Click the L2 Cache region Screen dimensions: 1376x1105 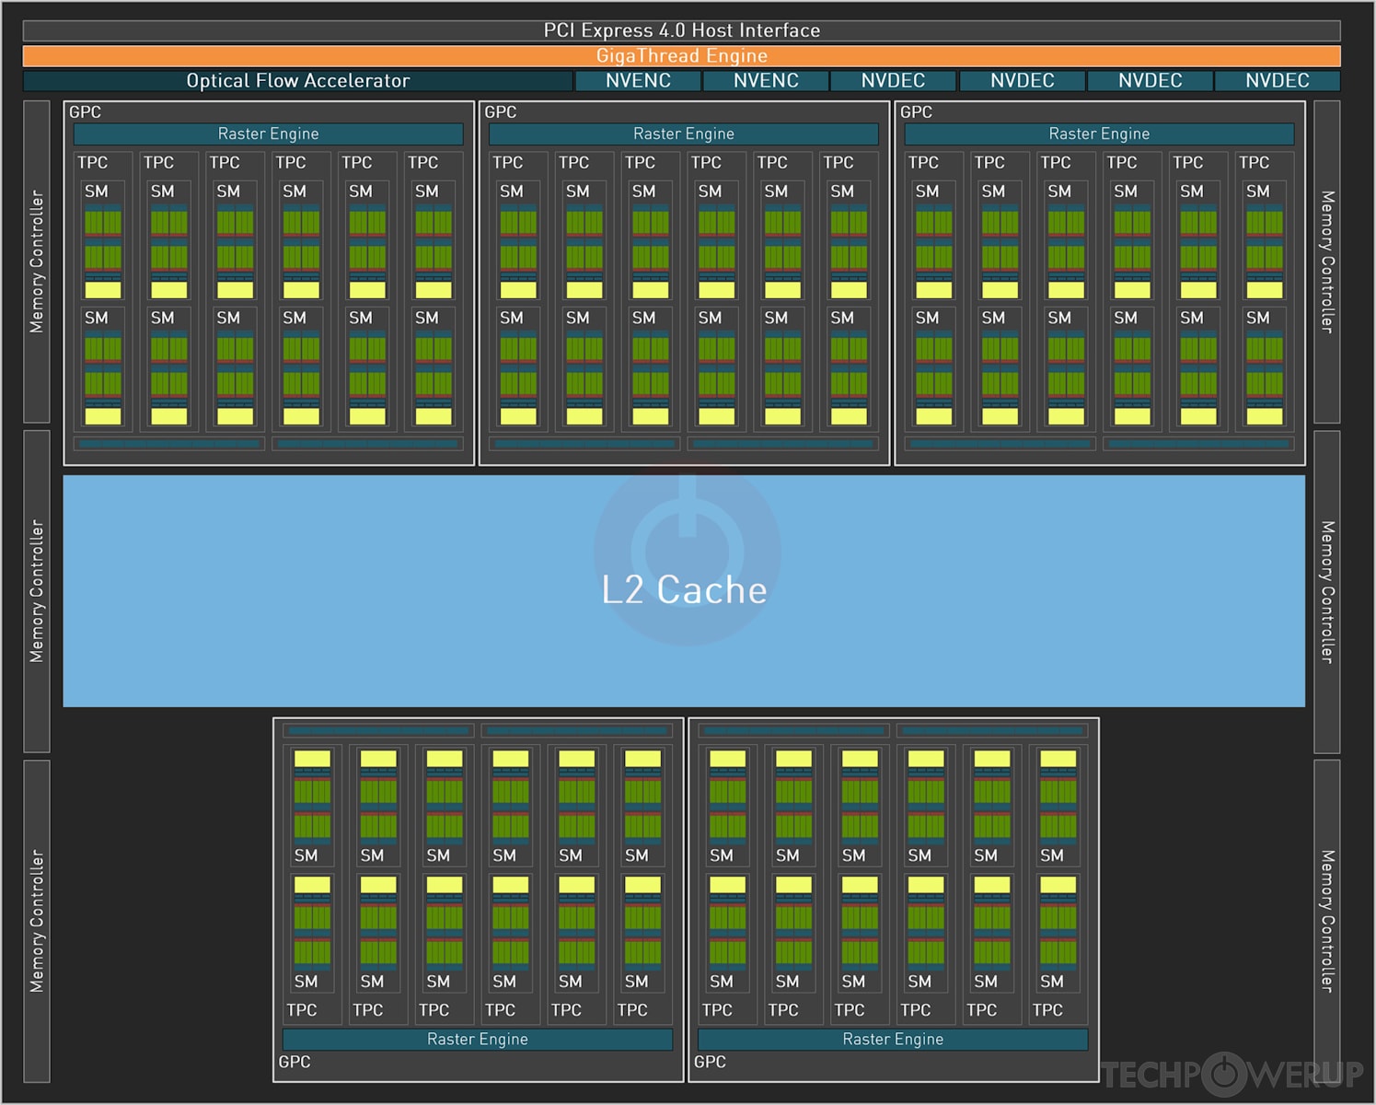coord(684,589)
